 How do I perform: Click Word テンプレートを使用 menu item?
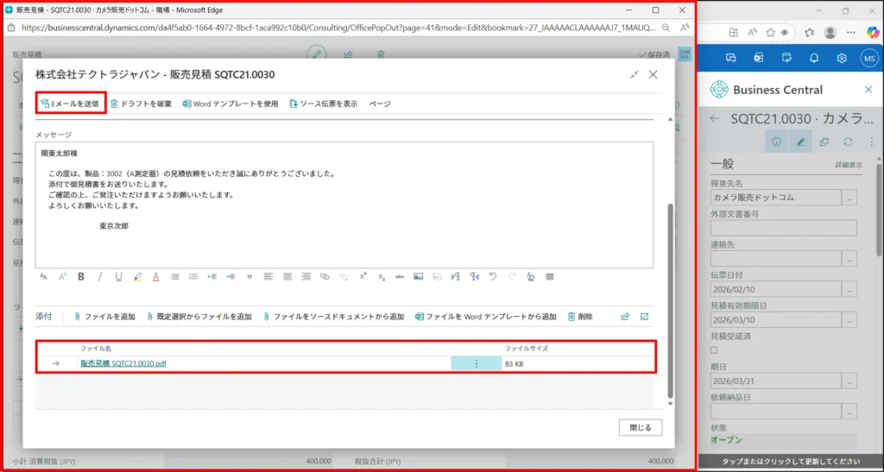pyautogui.click(x=230, y=104)
